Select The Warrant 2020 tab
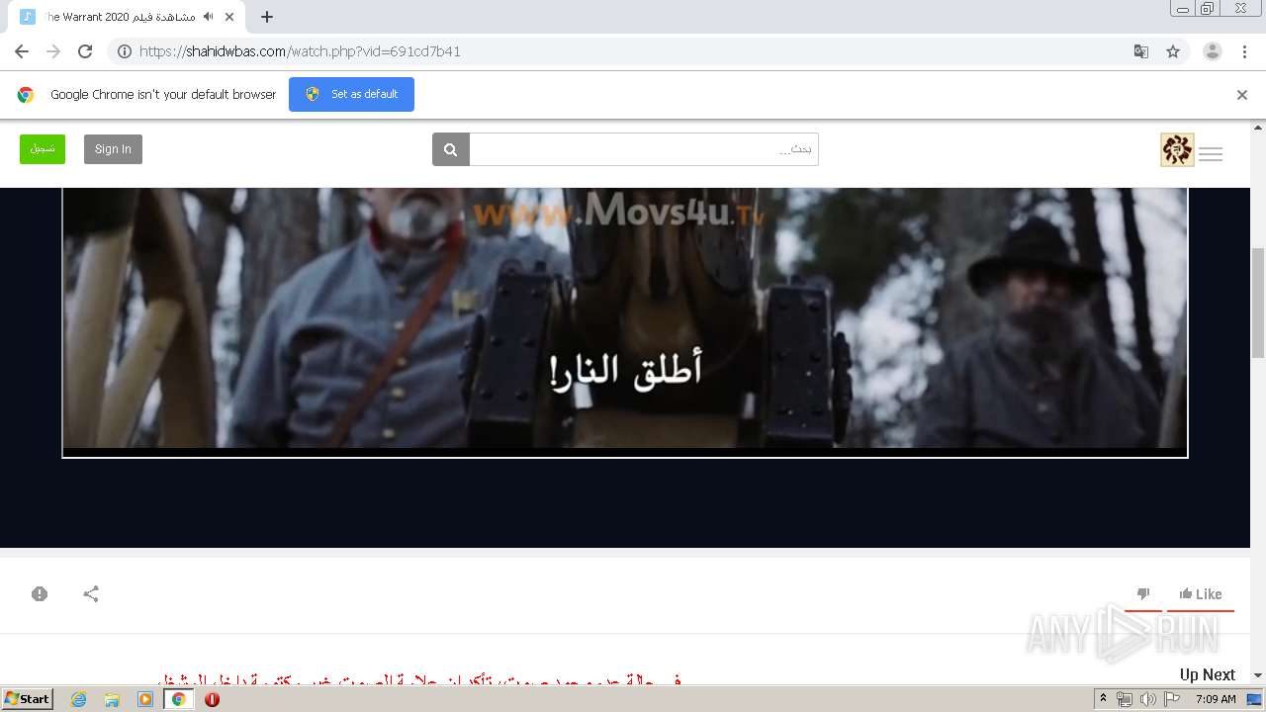 [128, 17]
